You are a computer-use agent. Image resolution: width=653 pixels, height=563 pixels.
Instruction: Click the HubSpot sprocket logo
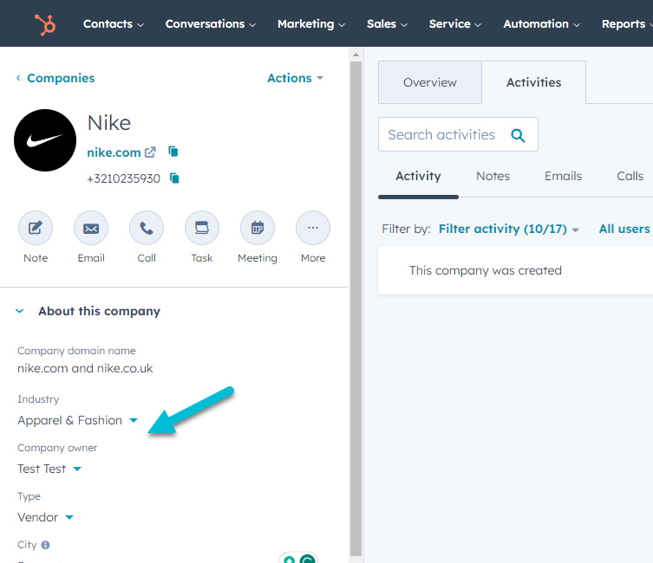(x=45, y=24)
